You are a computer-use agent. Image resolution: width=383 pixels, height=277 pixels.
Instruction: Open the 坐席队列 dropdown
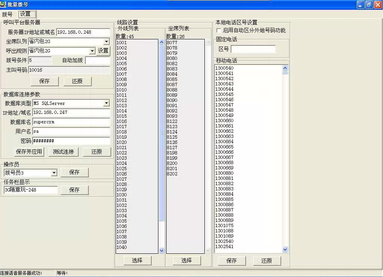click(105, 42)
